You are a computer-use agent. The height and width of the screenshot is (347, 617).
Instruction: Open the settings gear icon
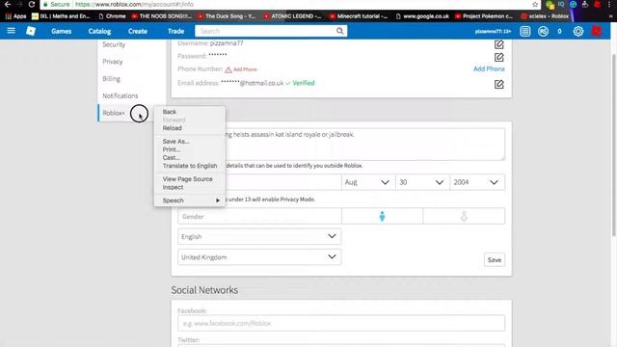(x=578, y=31)
